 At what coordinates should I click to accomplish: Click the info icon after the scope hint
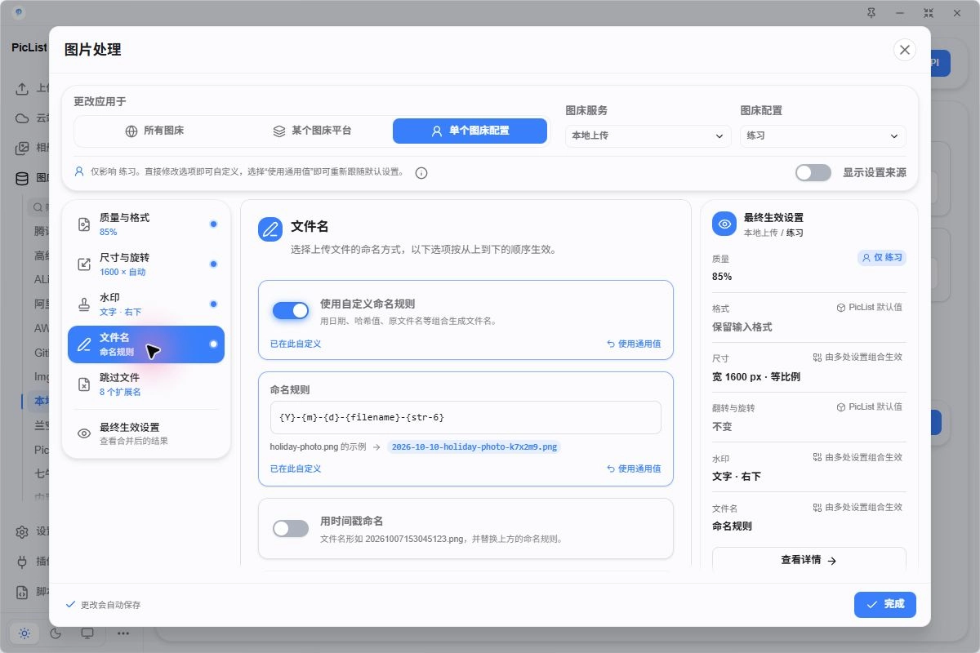tap(421, 173)
